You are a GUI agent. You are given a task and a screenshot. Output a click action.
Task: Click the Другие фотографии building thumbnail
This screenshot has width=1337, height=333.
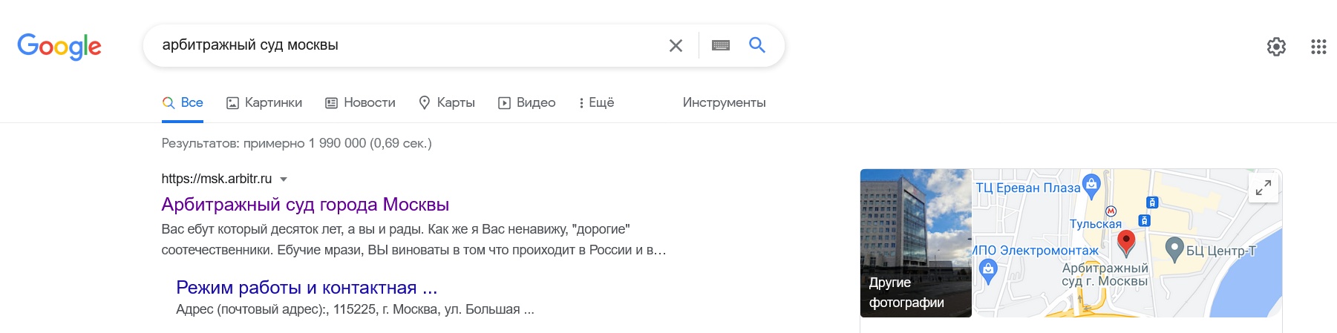(915, 243)
